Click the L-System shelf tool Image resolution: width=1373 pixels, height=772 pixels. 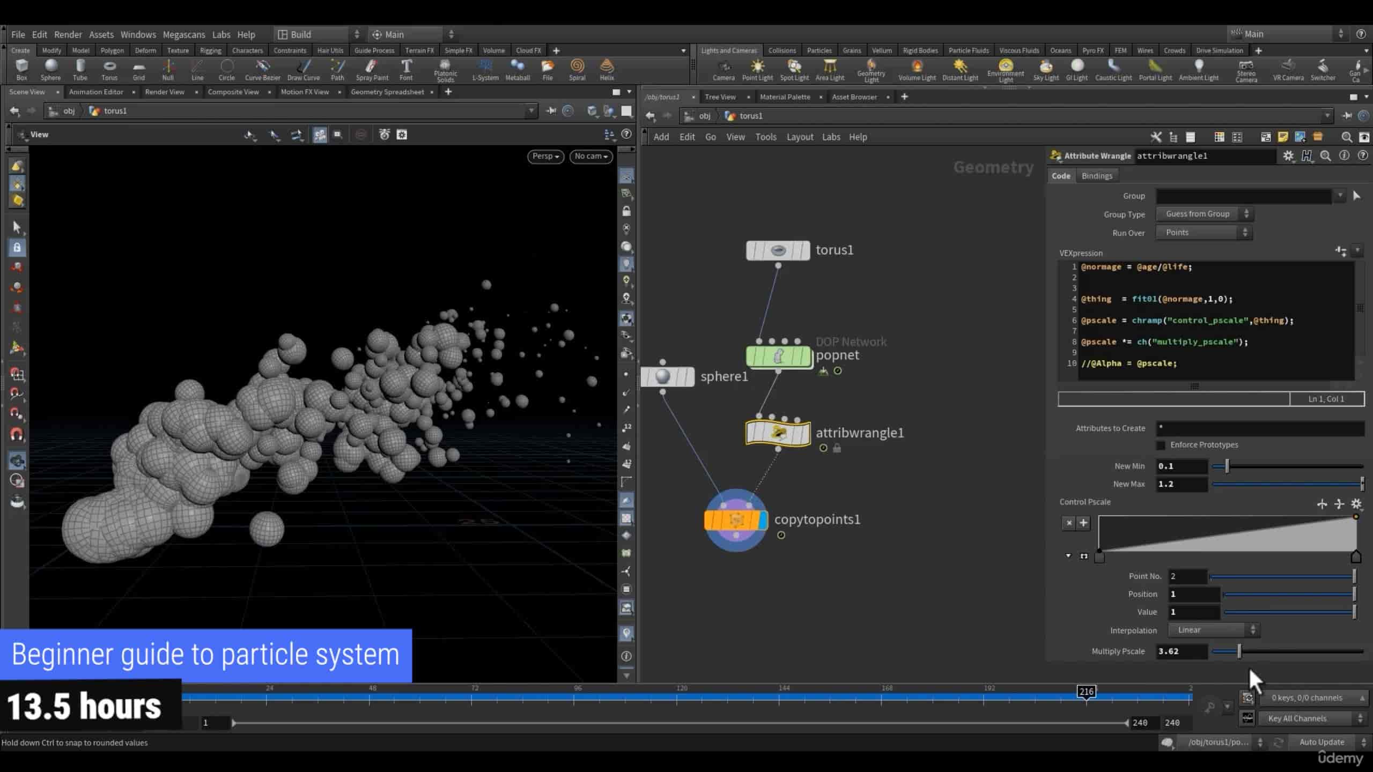[x=485, y=70]
